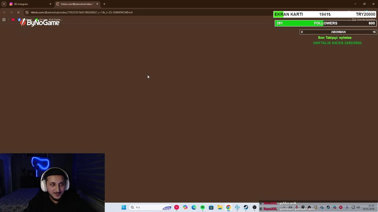Click the EKRAN KARTI donation goal bar
Viewport: 378px width, 212px height.
[325, 14]
